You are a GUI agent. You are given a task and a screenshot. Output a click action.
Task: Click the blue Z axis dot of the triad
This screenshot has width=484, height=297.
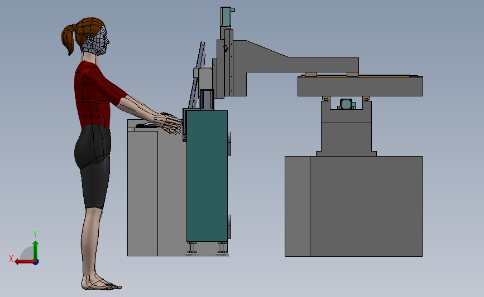36,262
